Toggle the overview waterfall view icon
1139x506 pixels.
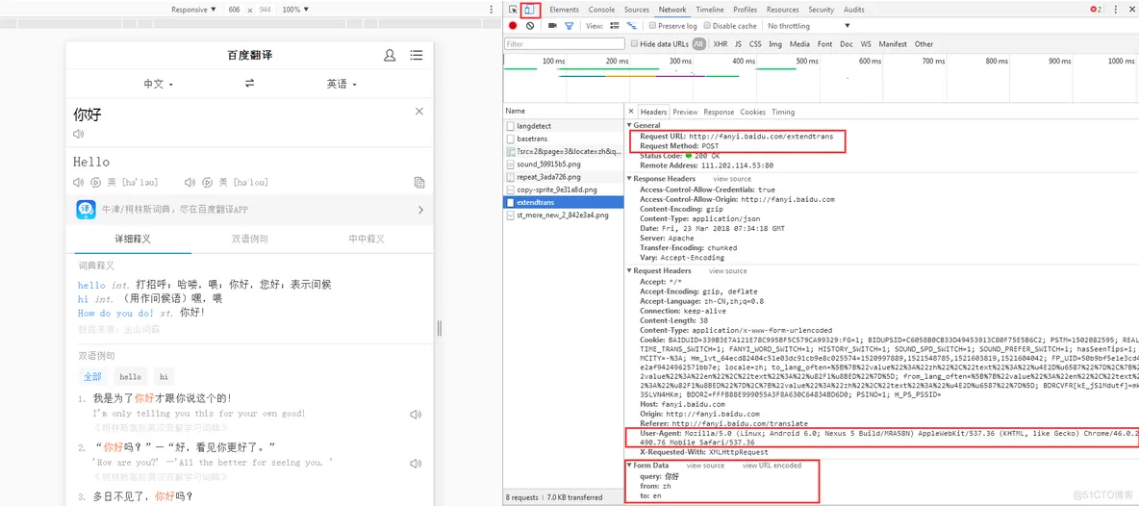[631, 25]
